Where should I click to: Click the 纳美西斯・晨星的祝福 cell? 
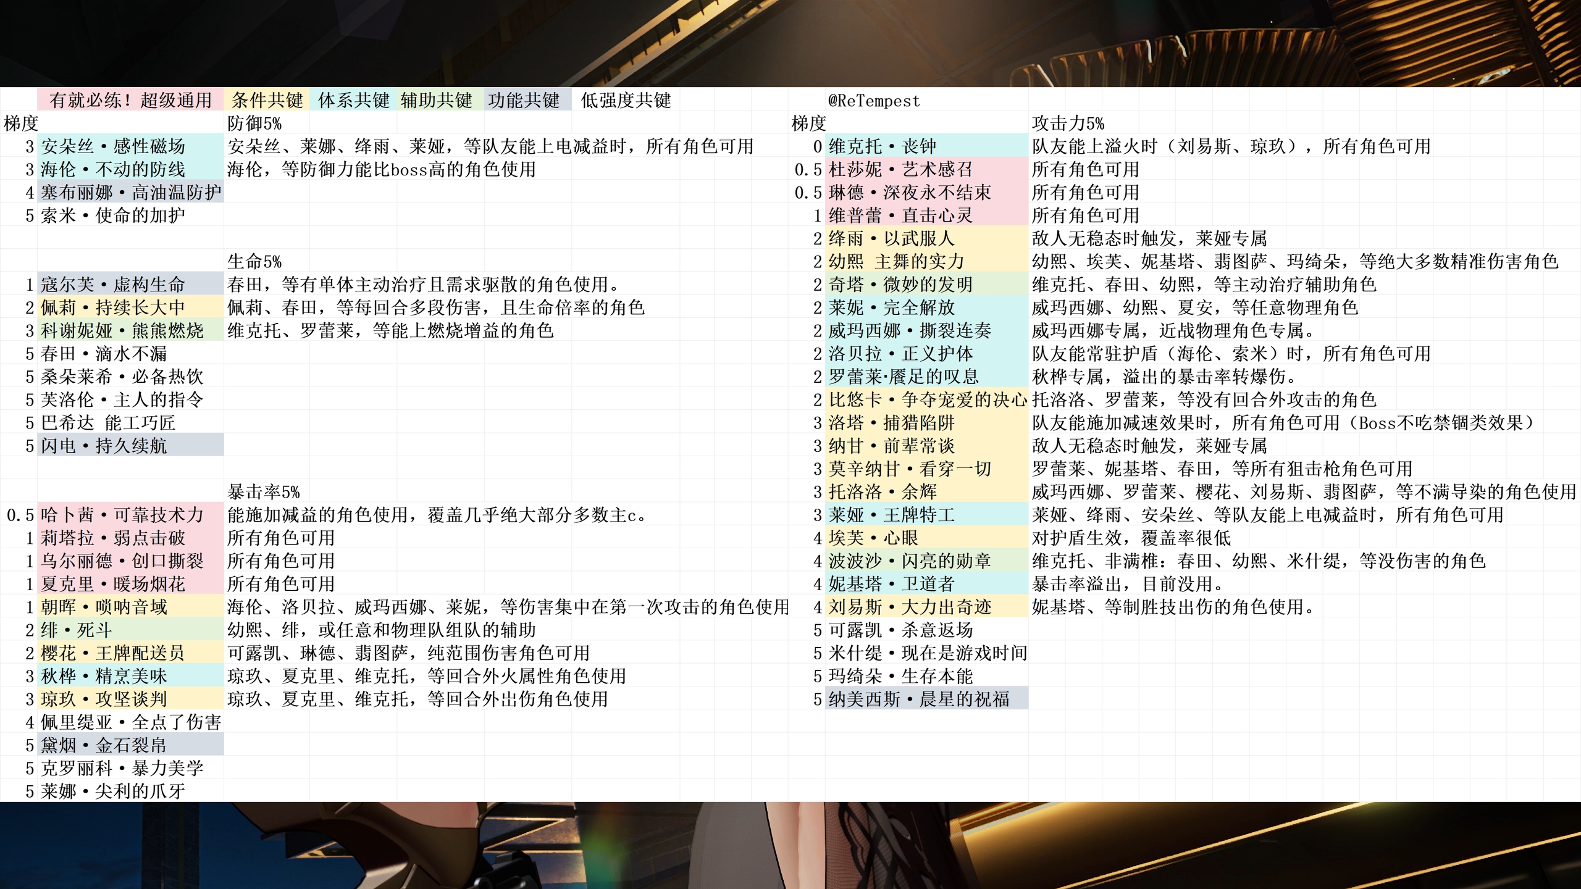919,699
